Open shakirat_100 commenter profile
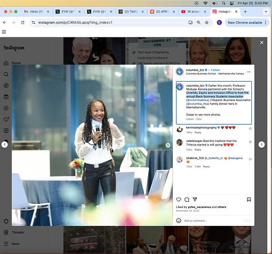This screenshot has width=272, height=254. [x=195, y=158]
